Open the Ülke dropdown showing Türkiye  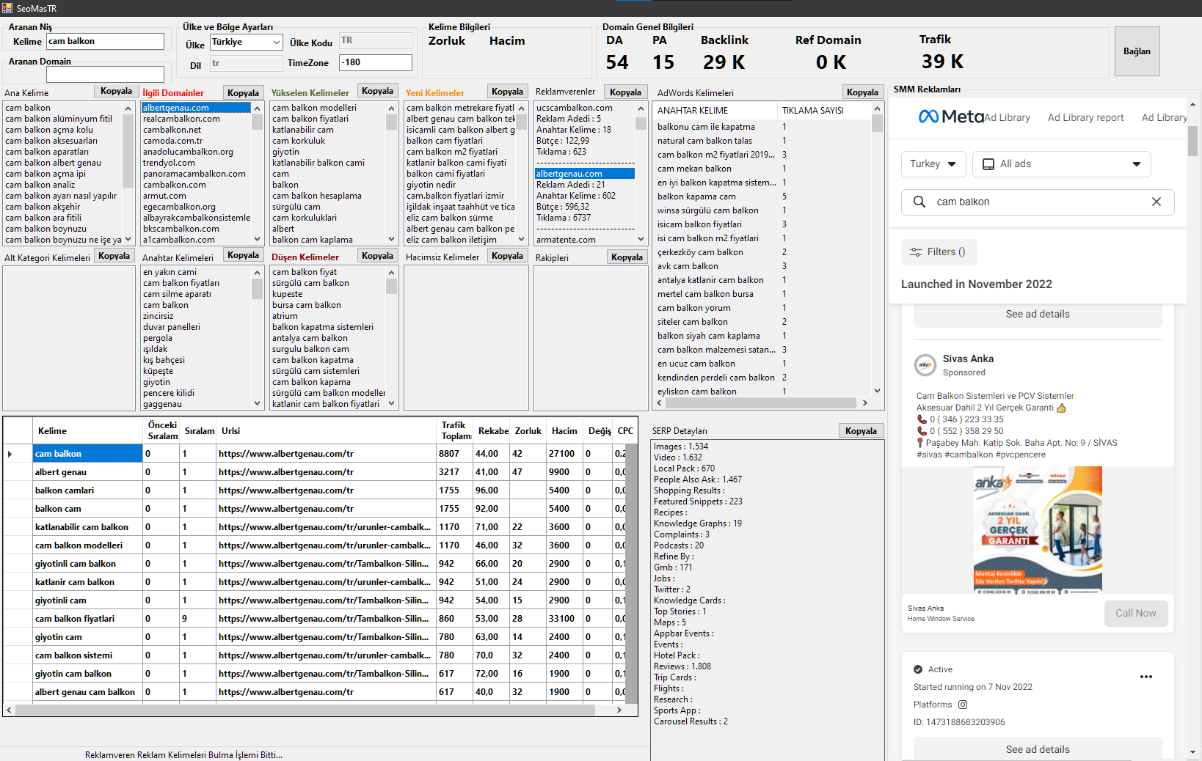click(x=247, y=42)
